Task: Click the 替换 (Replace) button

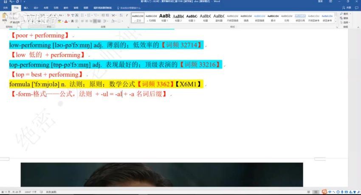Action: click(x=344, y=18)
